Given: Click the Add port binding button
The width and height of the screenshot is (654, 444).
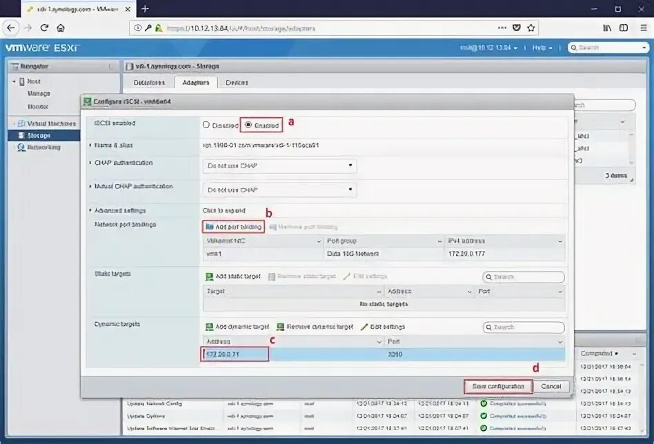Looking at the screenshot, I should point(234,227).
